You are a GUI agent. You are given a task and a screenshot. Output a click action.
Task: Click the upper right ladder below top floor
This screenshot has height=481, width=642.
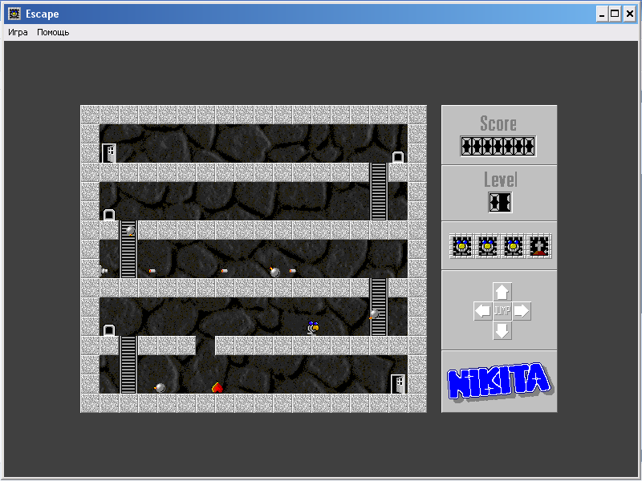pos(379,192)
